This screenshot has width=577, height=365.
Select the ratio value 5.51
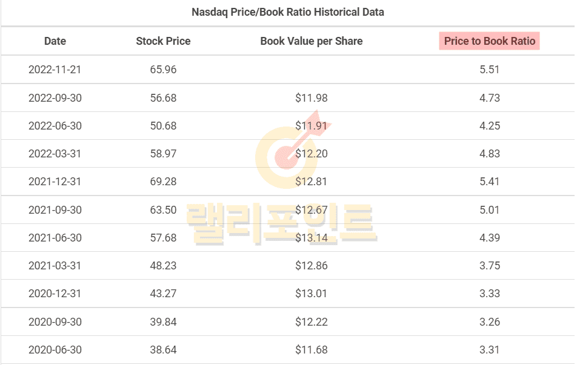pyautogui.click(x=490, y=70)
